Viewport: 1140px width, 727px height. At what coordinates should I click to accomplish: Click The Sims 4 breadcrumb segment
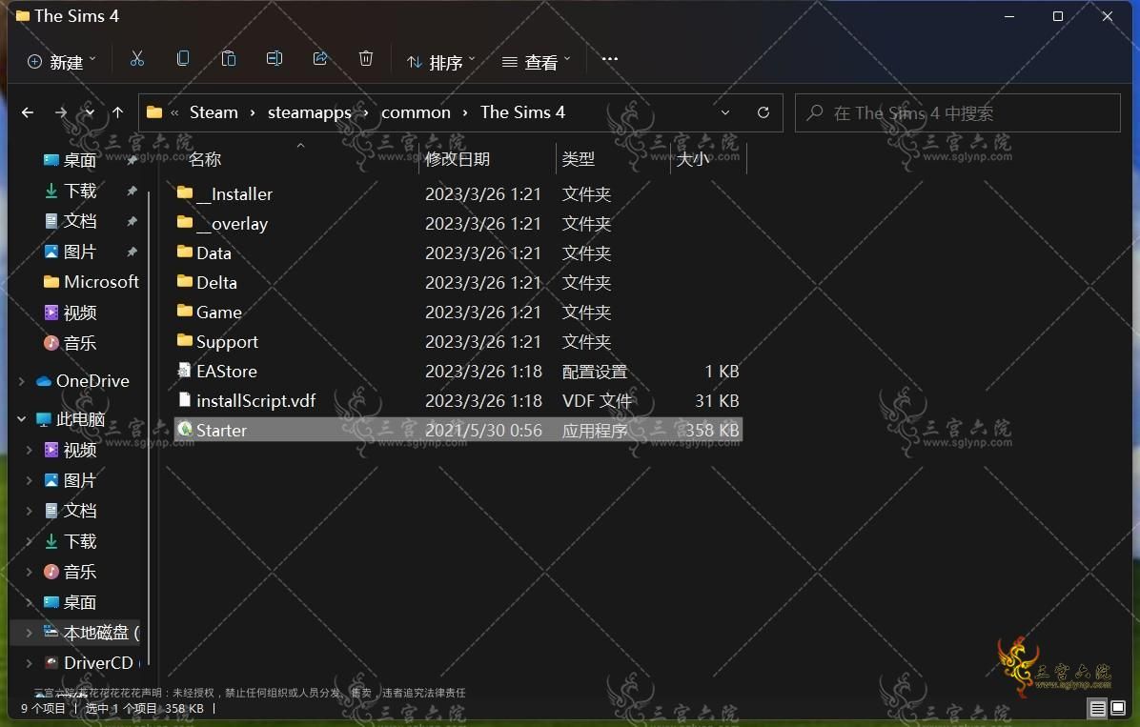tap(522, 112)
